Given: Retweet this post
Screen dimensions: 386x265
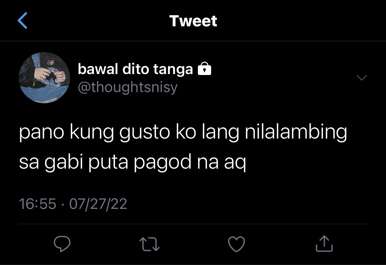Looking at the screenshot, I should pyautogui.click(x=149, y=244).
